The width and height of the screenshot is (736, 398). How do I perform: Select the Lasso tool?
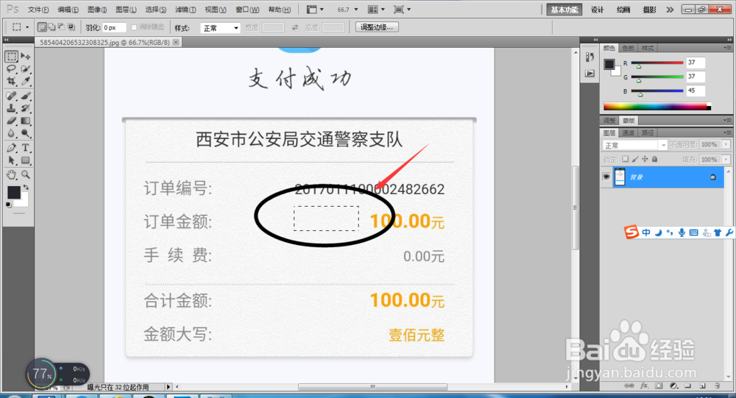click(12, 69)
